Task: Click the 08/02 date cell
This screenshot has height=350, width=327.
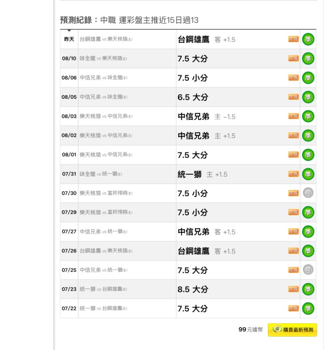Action: pyautogui.click(x=69, y=135)
